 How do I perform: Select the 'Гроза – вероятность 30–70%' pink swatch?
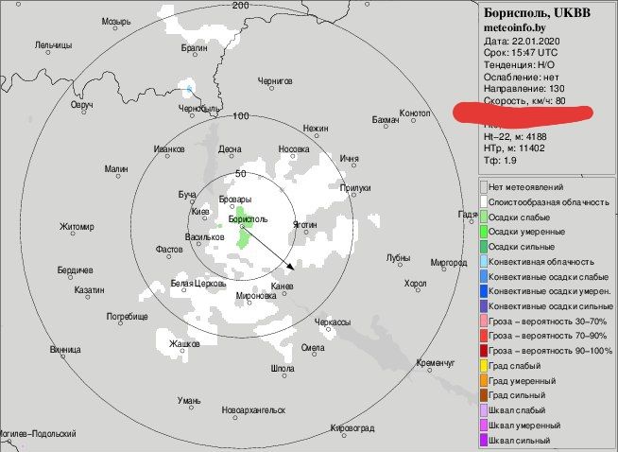tap(484, 322)
